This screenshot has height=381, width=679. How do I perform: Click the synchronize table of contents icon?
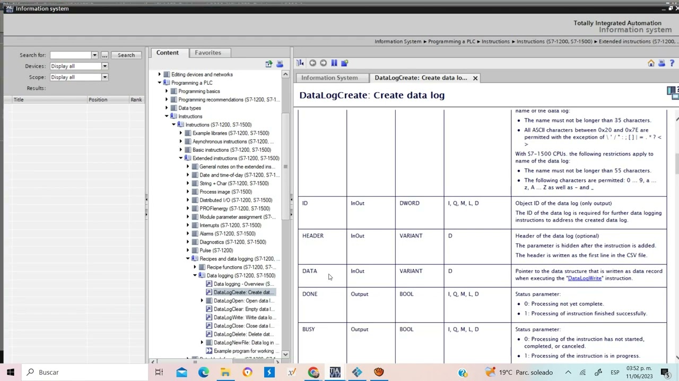pos(300,63)
